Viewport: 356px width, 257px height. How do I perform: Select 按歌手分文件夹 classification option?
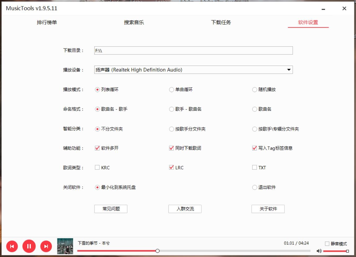(171, 129)
